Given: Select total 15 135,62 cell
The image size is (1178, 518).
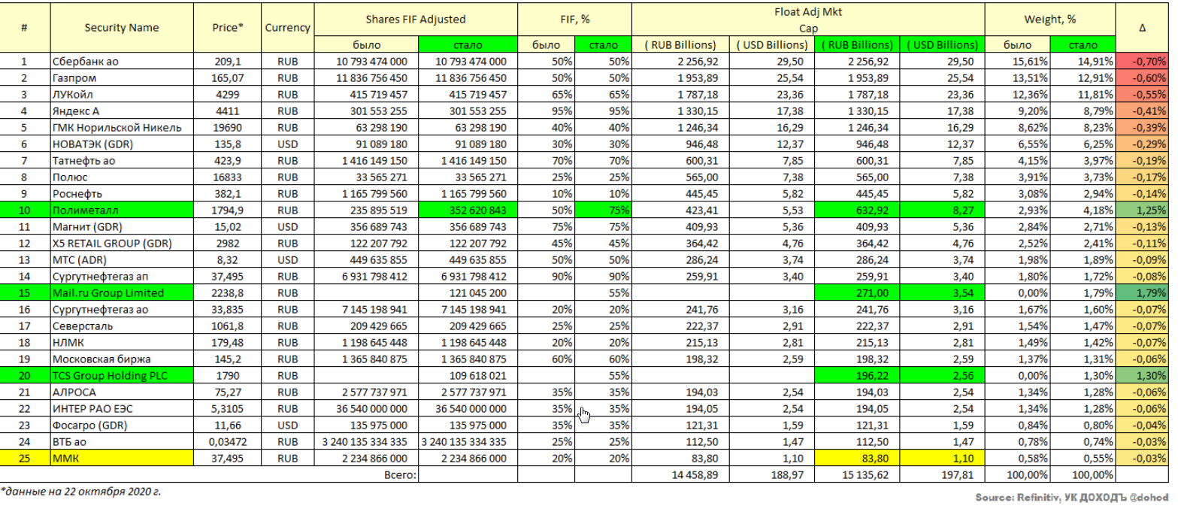Looking at the screenshot, I should [x=857, y=474].
